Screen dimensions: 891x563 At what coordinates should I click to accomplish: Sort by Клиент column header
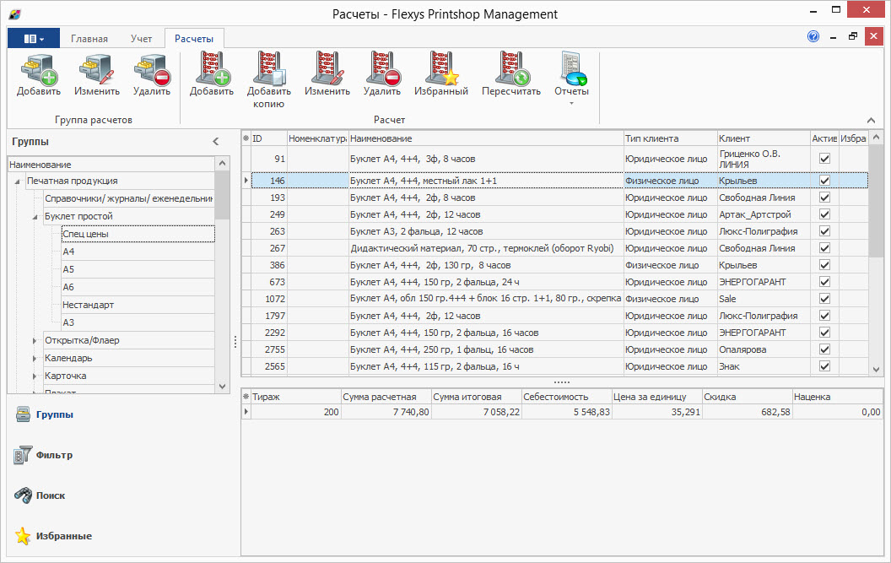(763, 138)
